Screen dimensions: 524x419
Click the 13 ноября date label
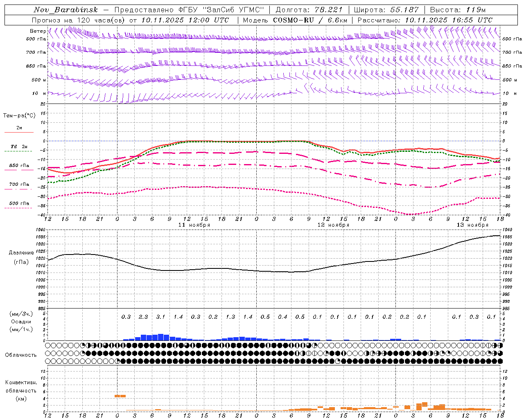click(x=472, y=225)
